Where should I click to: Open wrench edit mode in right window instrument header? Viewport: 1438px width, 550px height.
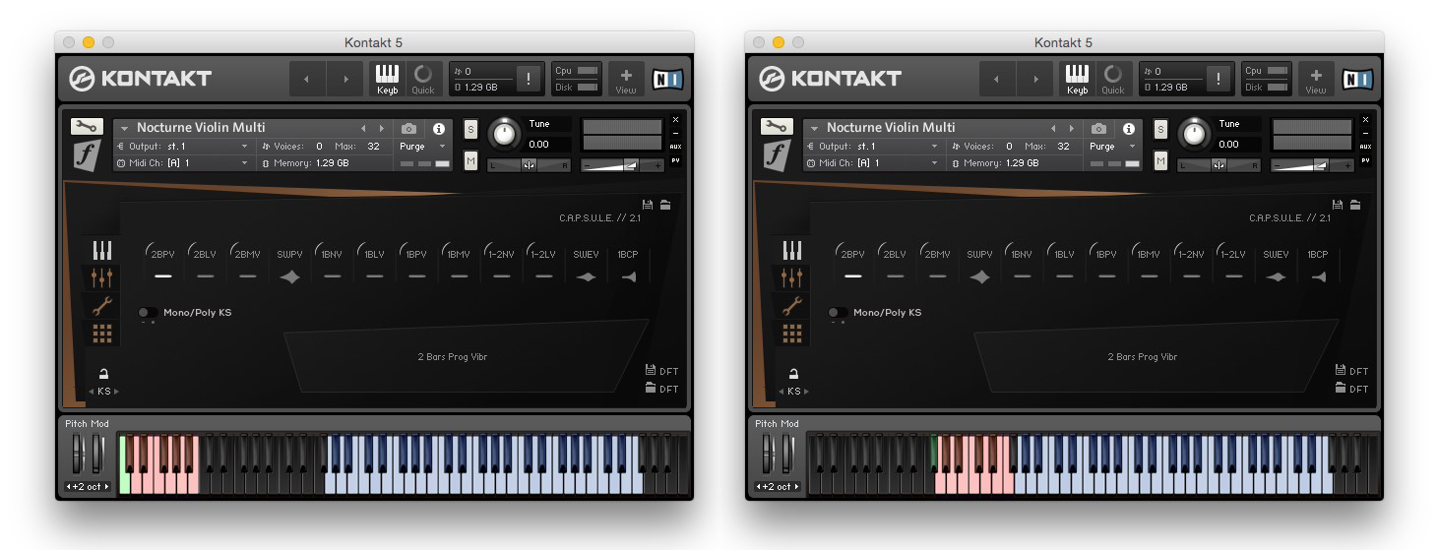tap(777, 127)
